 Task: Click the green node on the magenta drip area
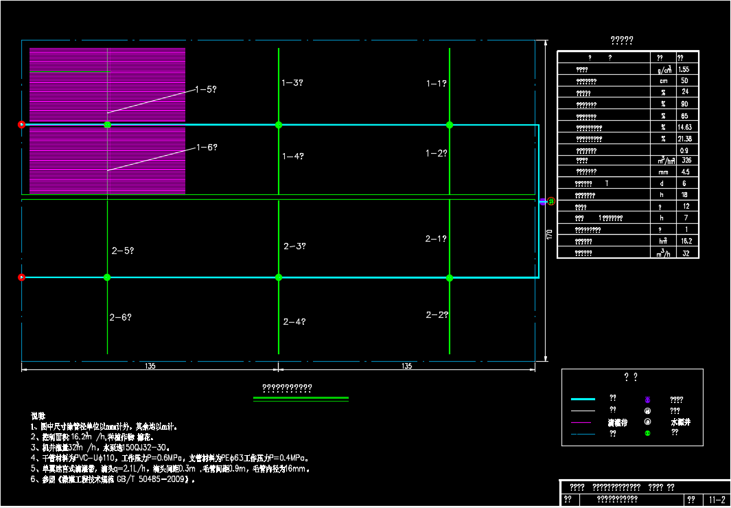pyautogui.click(x=107, y=125)
